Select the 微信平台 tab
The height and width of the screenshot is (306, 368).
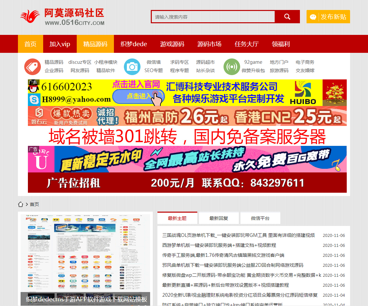click(x=260, y=218)
